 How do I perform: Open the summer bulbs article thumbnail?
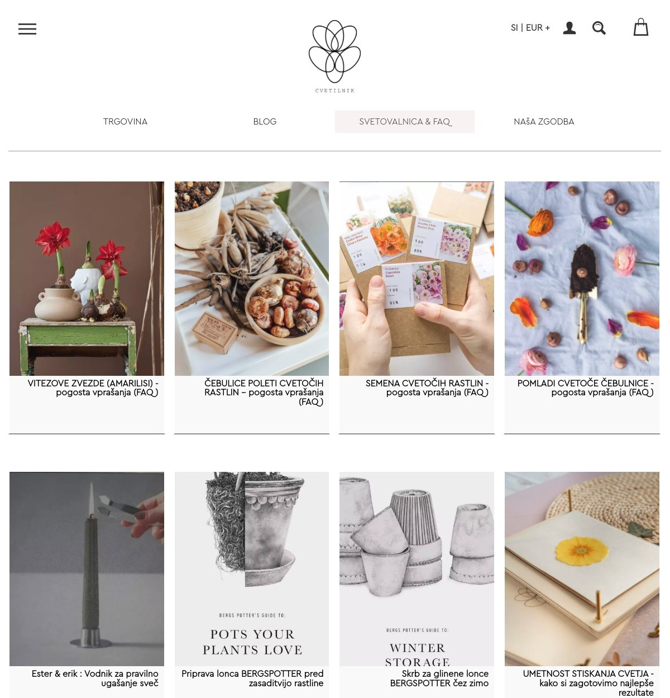(252, 279)
